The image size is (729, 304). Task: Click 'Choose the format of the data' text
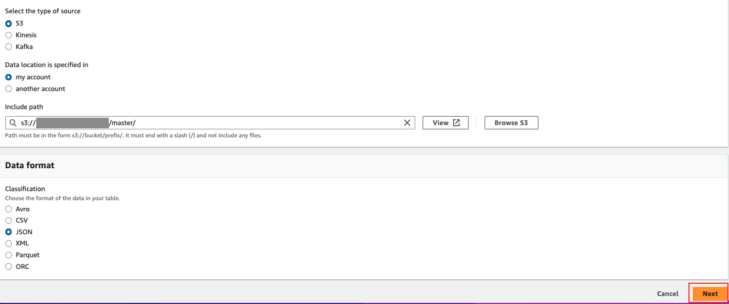(x=62, y=198)
